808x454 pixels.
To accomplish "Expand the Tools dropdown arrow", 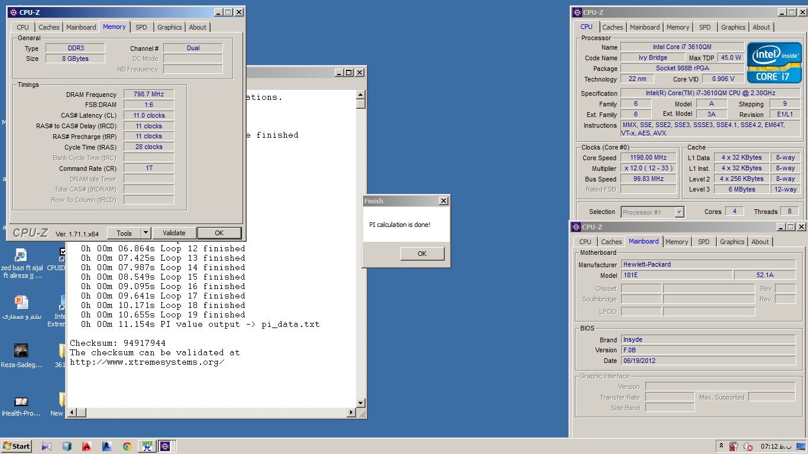I will [146, 233].
